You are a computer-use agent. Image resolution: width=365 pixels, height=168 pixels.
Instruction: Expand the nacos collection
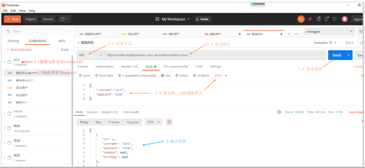tap(4, 114)
